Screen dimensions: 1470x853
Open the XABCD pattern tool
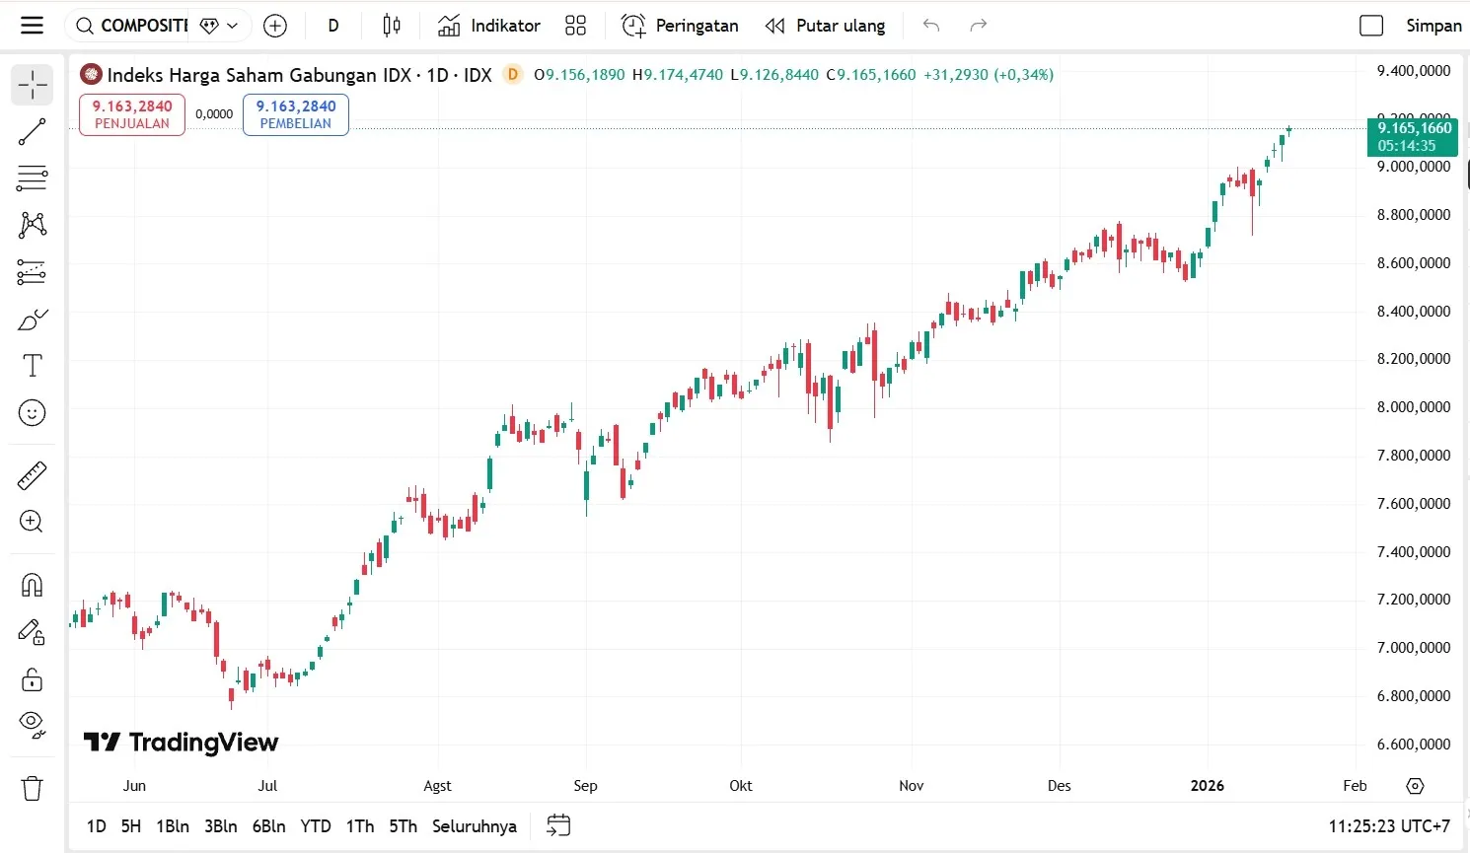click(33, 225)
